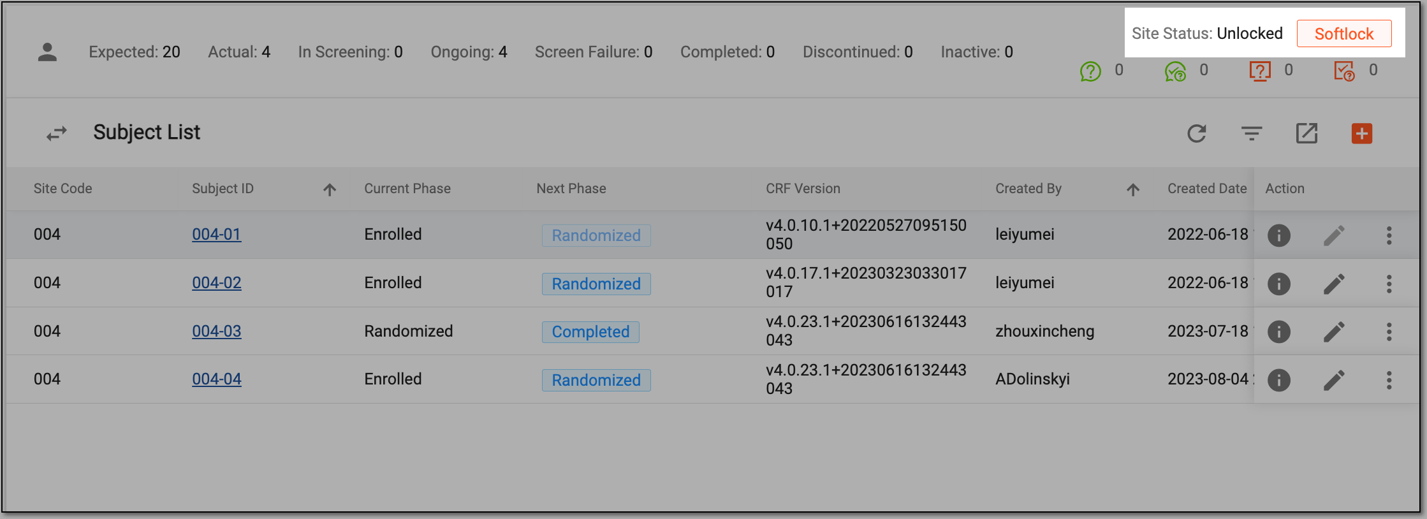Open subject link 004-02
This screenshot has height=519, width=1427.
(x=217, y=282)
